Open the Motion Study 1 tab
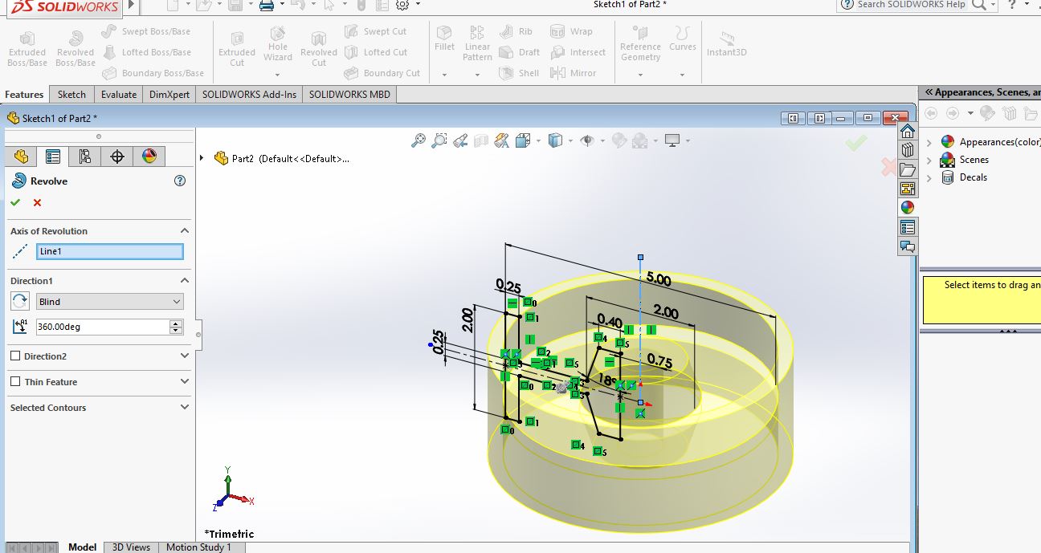This screenshot has height=553, width=1041. (198, 547)
